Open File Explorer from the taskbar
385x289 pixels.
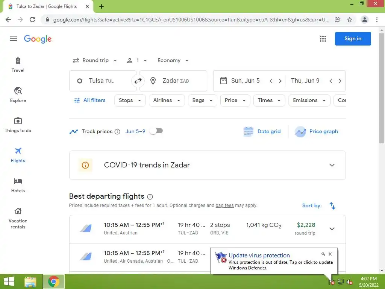coord(30,281)
